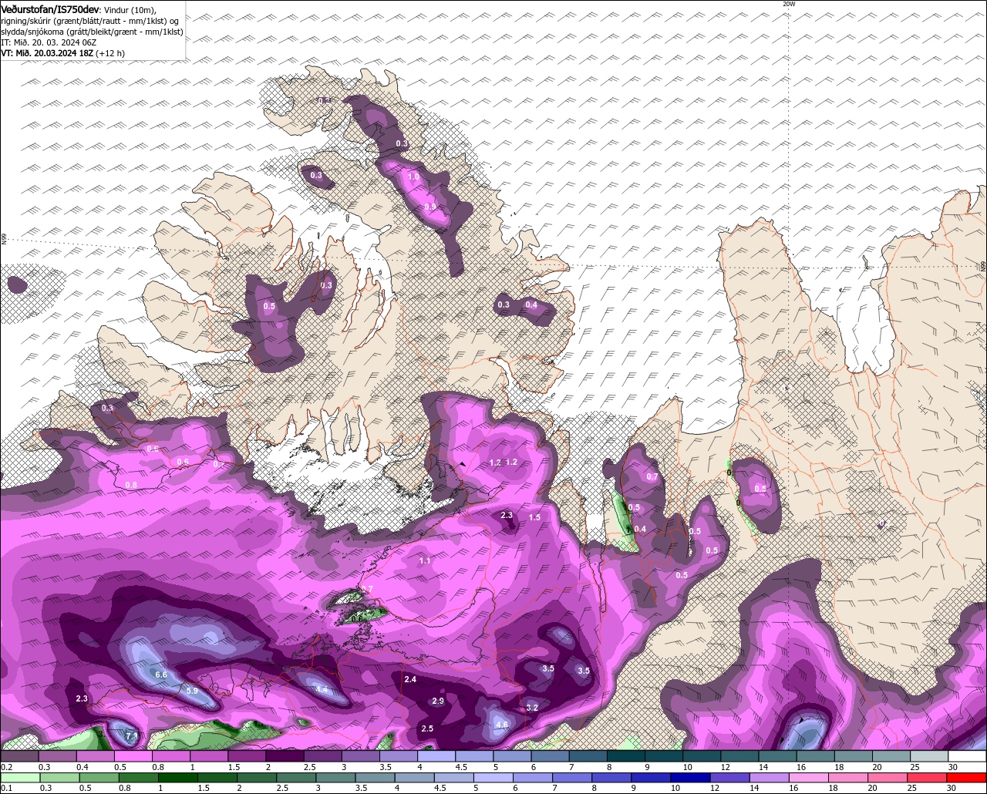Click the precipitation value '6.6' on the map
The width and height of the screenshot is (987, 794).
[x=161, y=675]
